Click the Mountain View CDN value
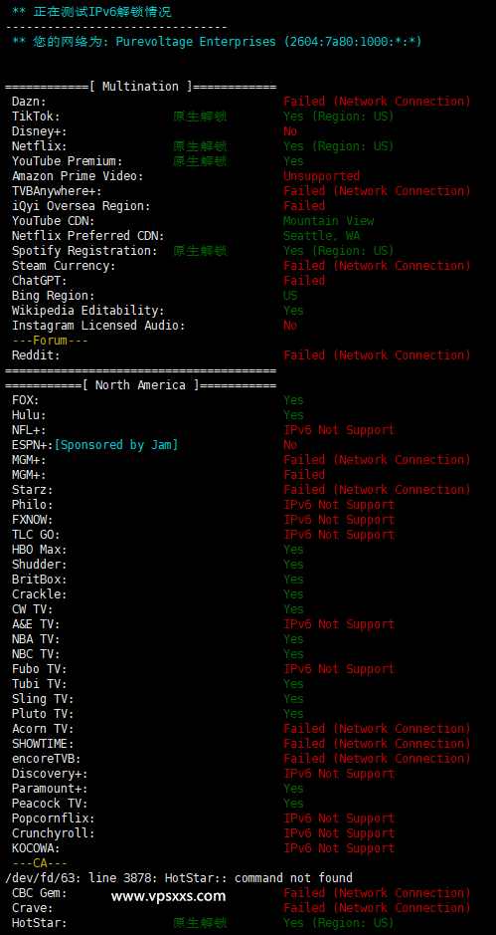Viewport: 496px width, 935px height. point(329,221)
